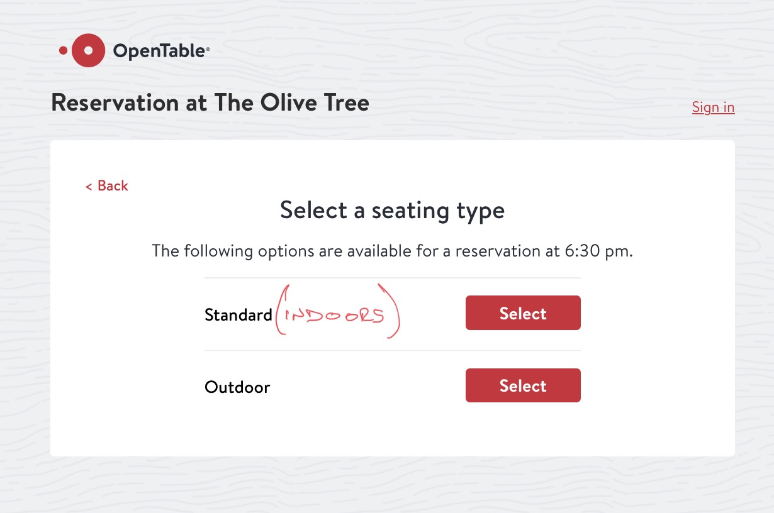
Task: Click the small red dot beside the logo
Action: 63,50
